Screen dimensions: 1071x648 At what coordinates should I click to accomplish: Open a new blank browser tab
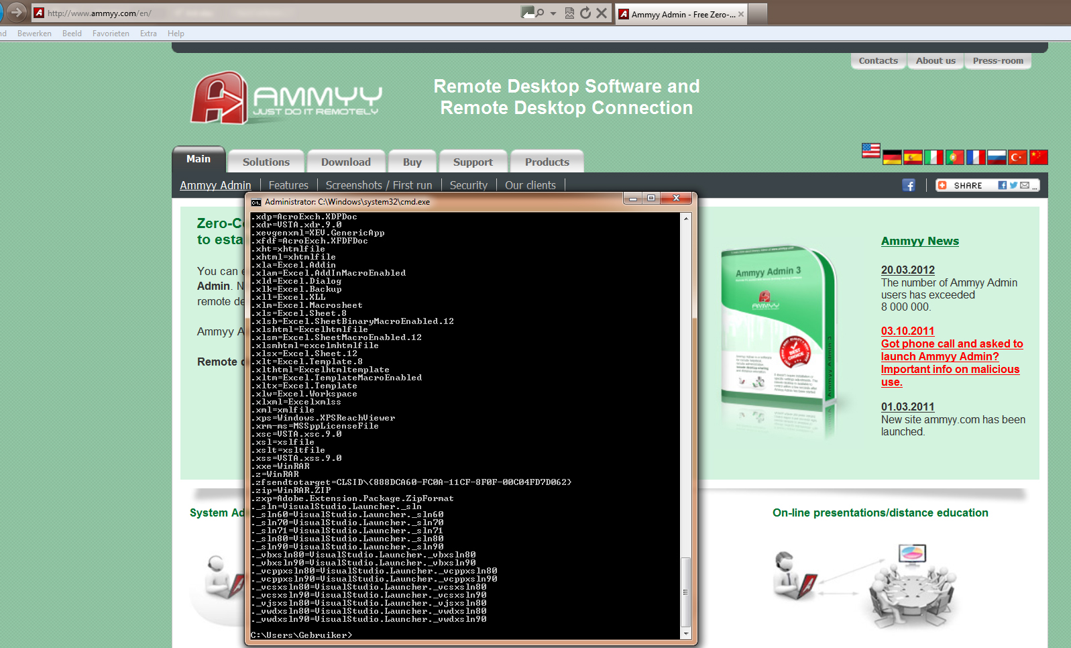click(757, 13)
